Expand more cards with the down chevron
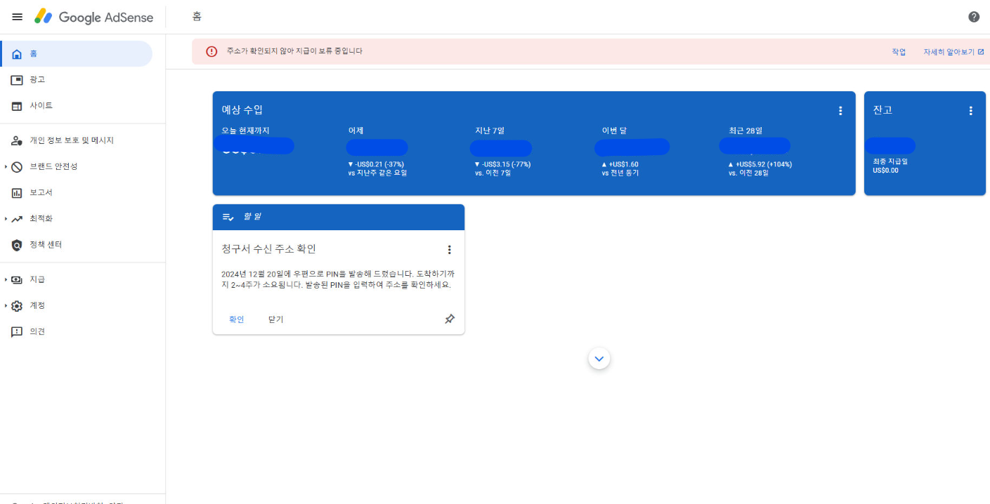Screen dimensions: 990x504 click(x=599, y=358)
